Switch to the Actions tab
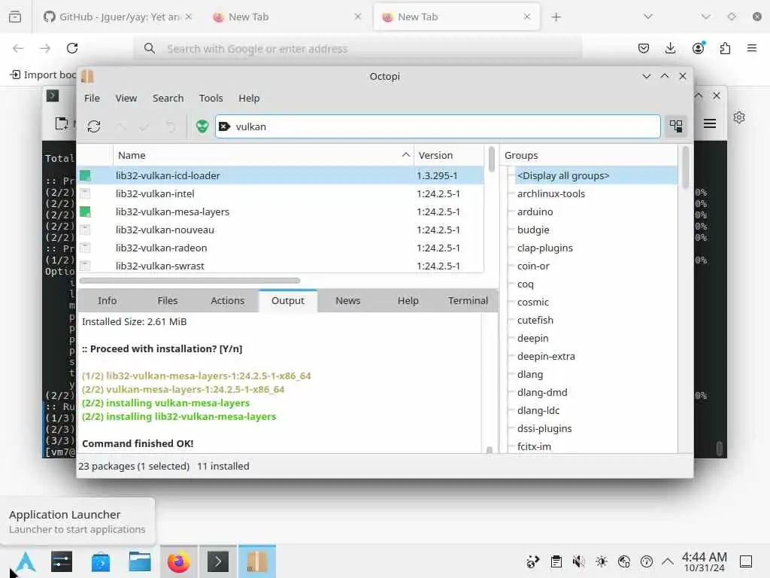This screenshot has height=578, width=770. tap(227, 301)
